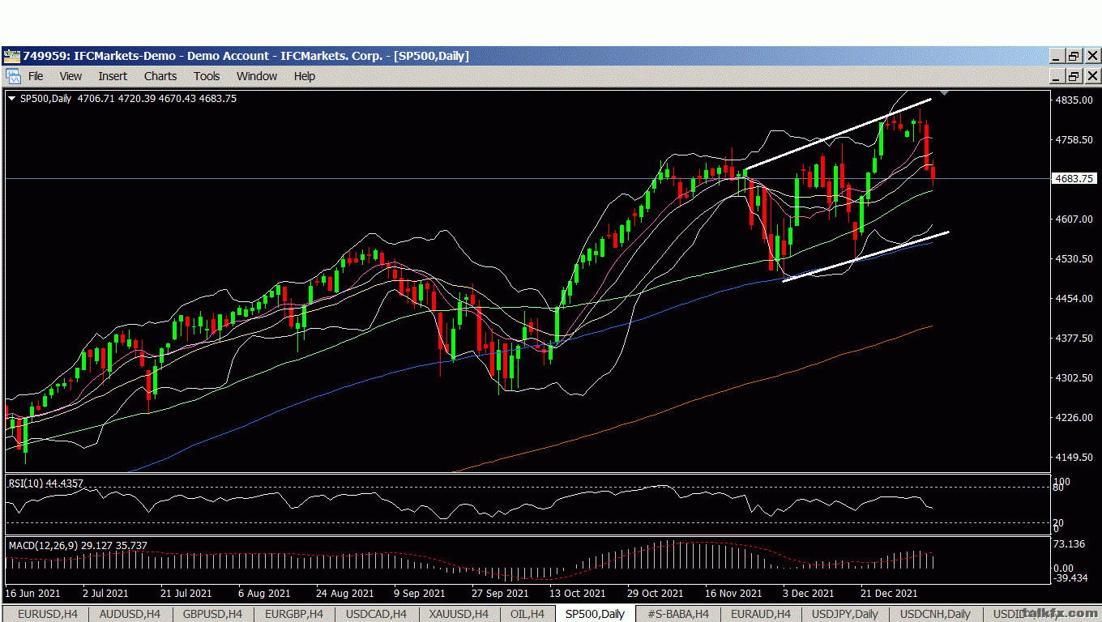Switch to the USDCNH,Daily chart tab
1102x622 pixels.
(x=935, y=614)
